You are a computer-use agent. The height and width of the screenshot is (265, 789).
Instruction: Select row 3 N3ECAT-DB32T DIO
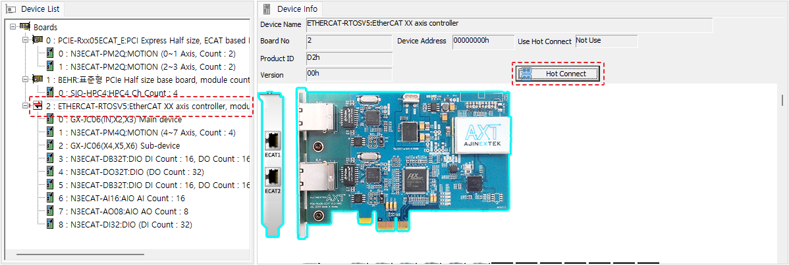click(154, 159)
